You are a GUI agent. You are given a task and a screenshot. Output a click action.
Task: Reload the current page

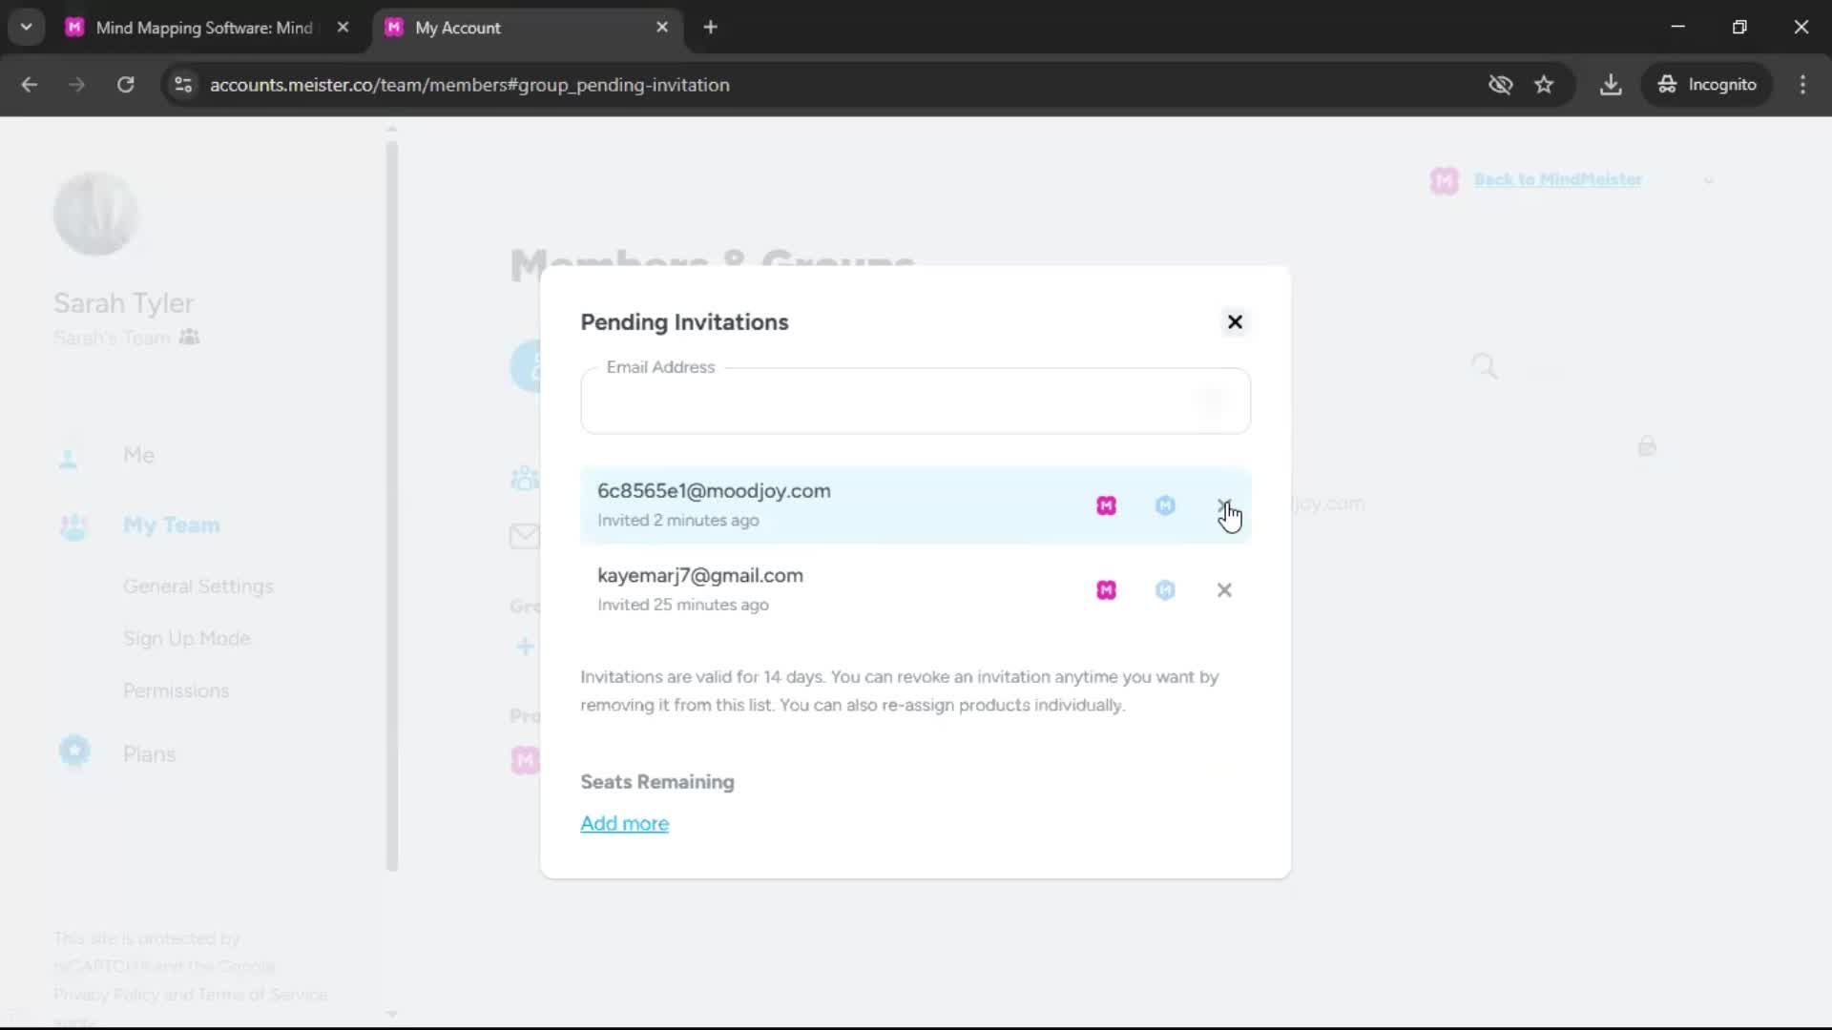pyautogui.click(x=125, y=85)
